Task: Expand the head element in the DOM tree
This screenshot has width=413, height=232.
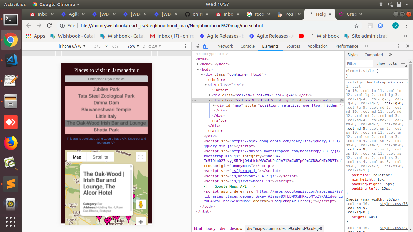Action: pos(198,64)
